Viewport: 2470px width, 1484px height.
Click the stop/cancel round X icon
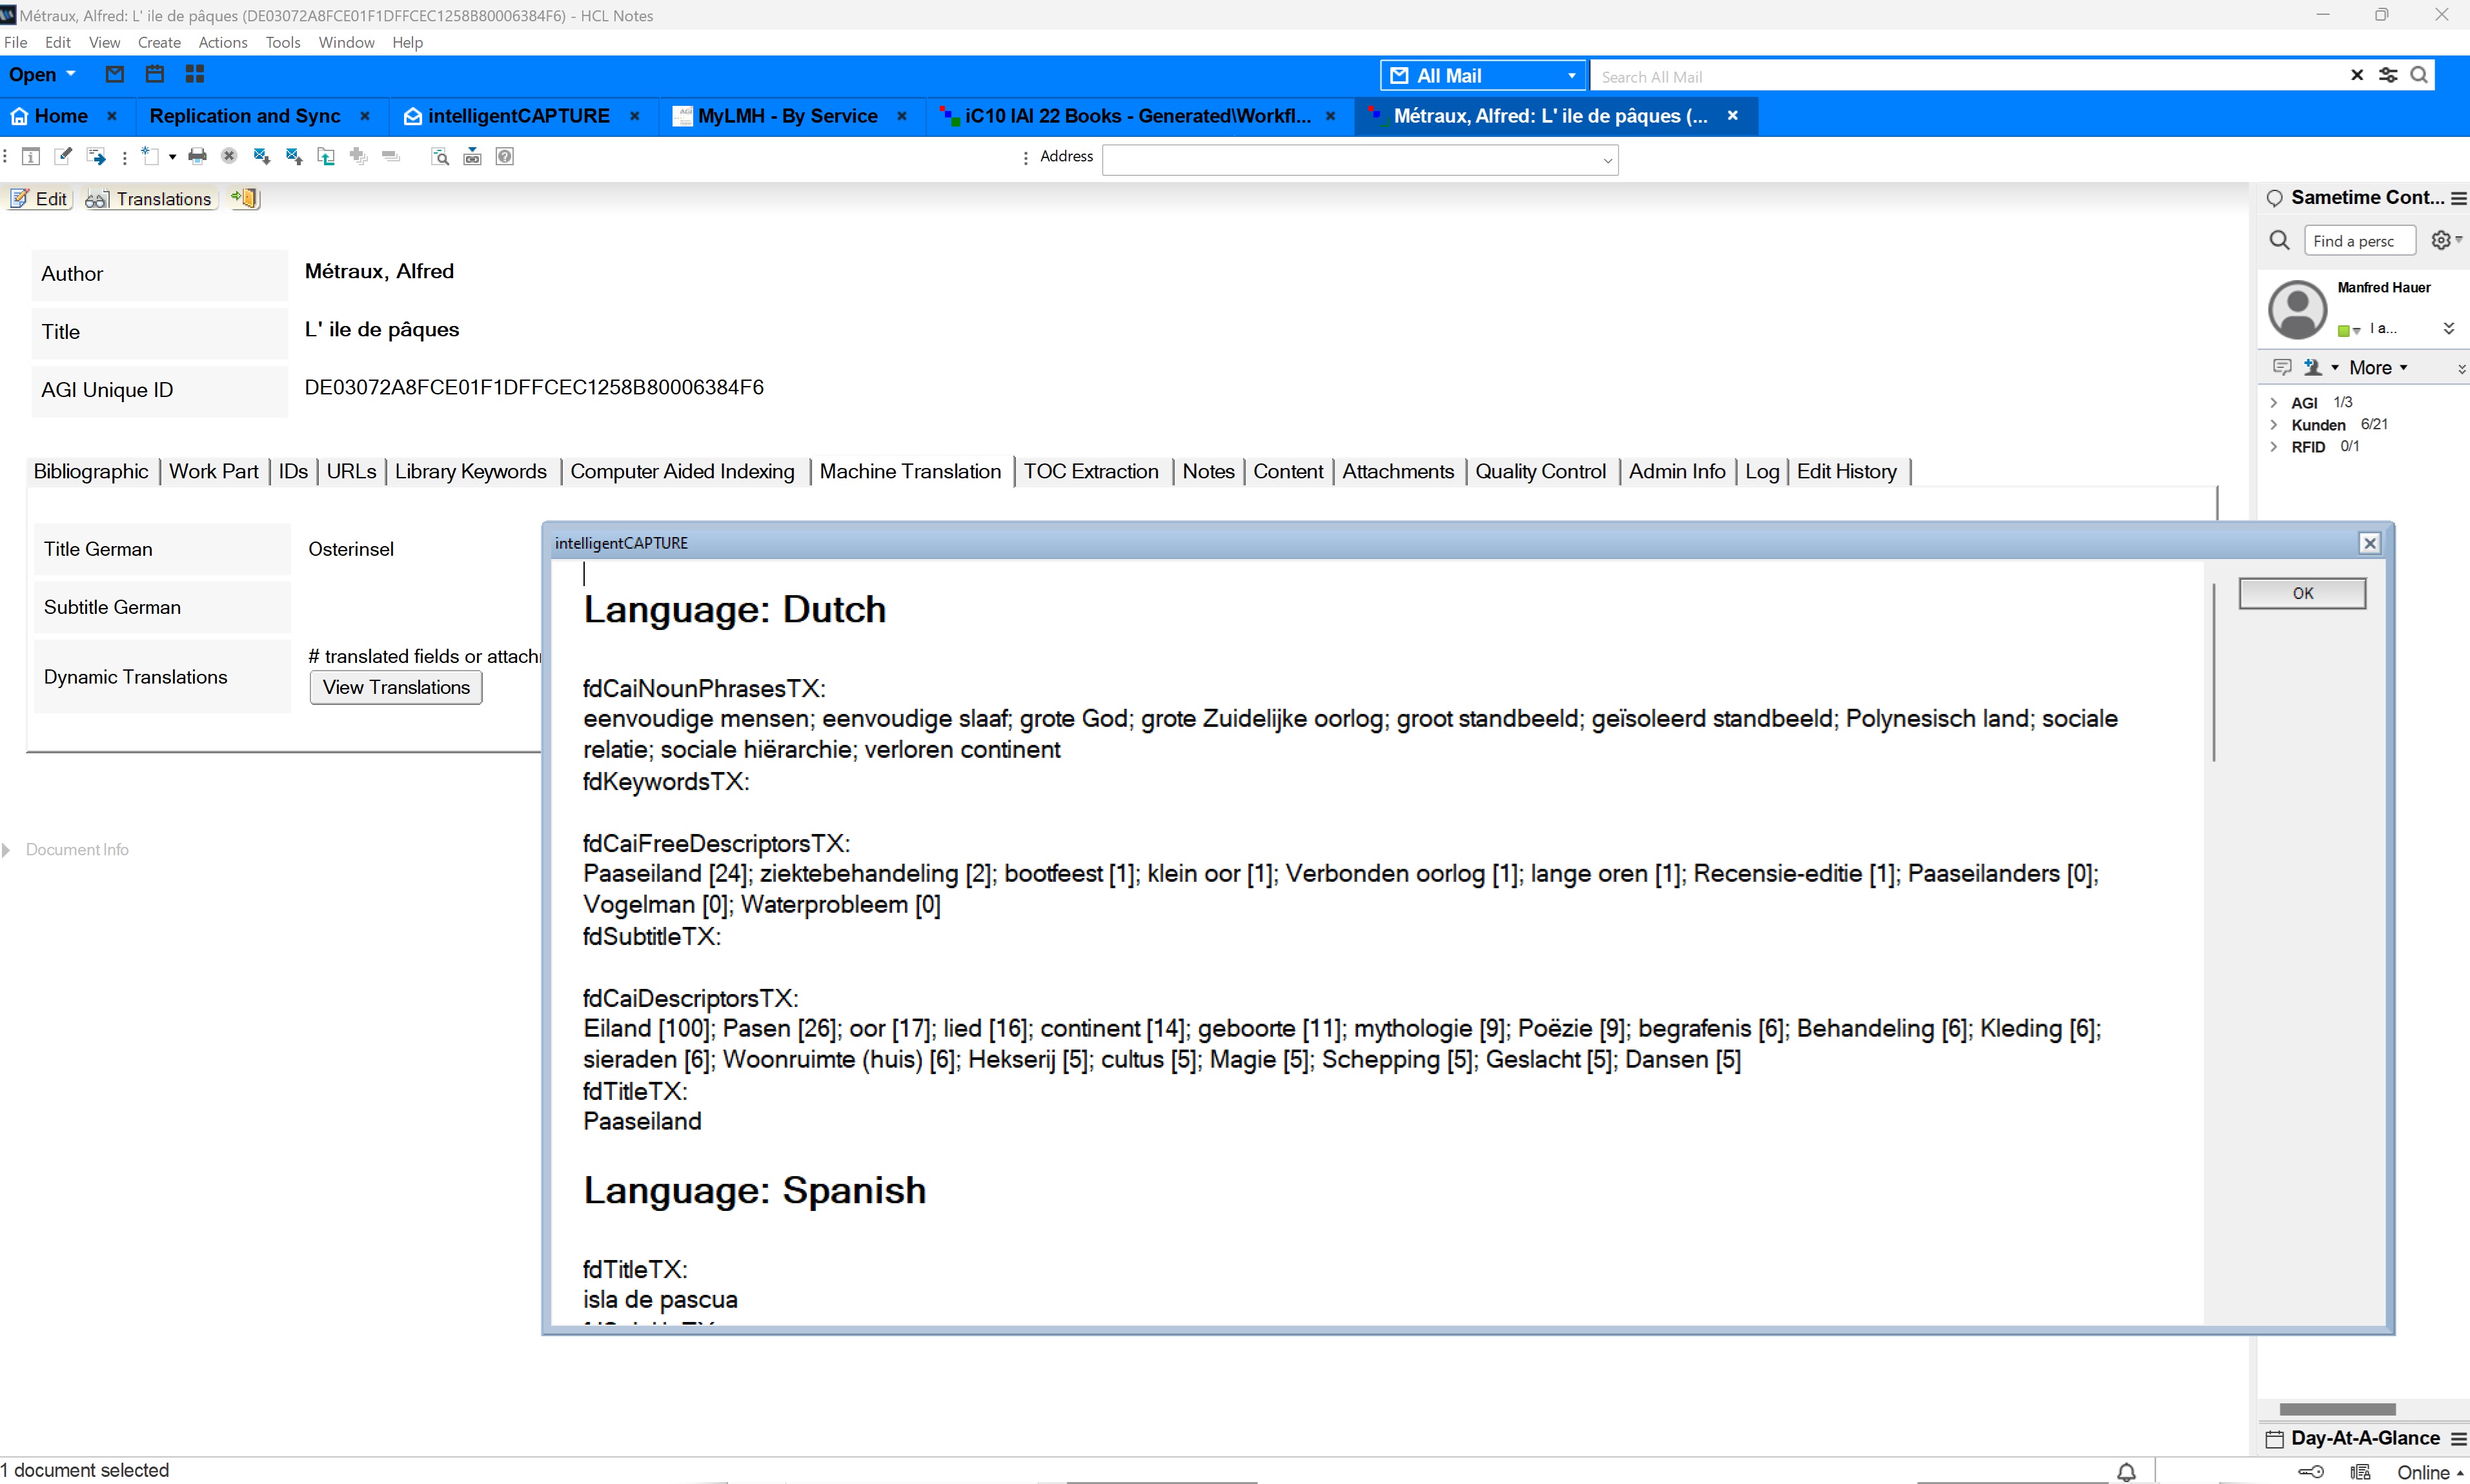(x=229, y=156)
